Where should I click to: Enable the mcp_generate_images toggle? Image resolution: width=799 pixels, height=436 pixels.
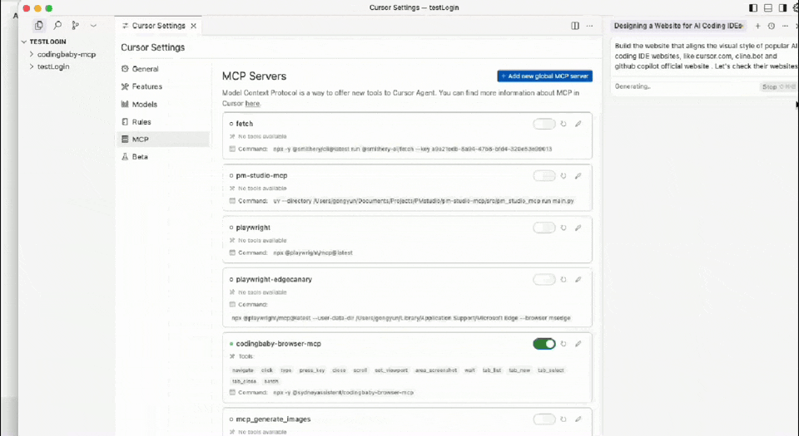point(544,419)
